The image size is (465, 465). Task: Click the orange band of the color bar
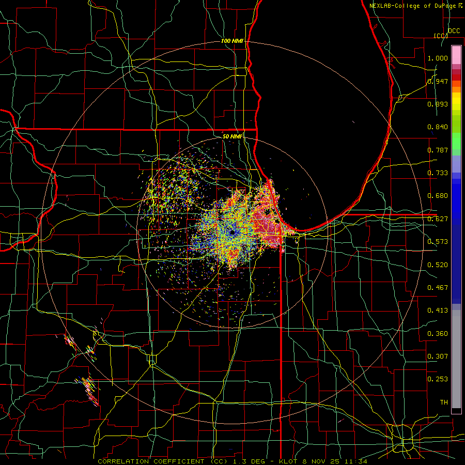[456, 89]
